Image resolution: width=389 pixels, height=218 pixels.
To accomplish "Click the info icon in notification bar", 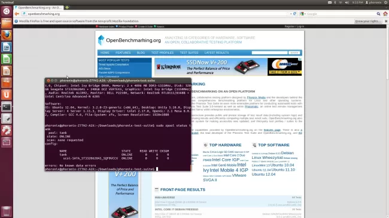I will tap(16, 21).
